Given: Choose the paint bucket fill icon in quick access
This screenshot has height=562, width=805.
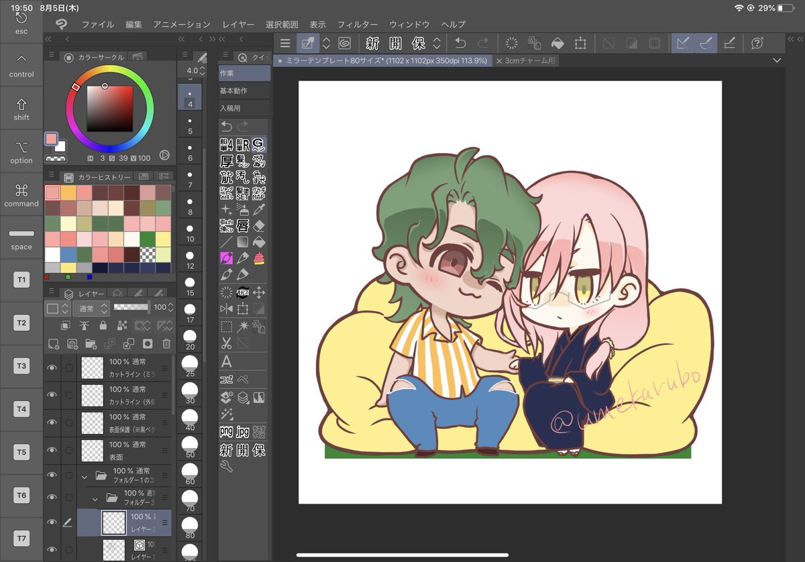Looking at the screenshot, I should [x=259, y=242].
